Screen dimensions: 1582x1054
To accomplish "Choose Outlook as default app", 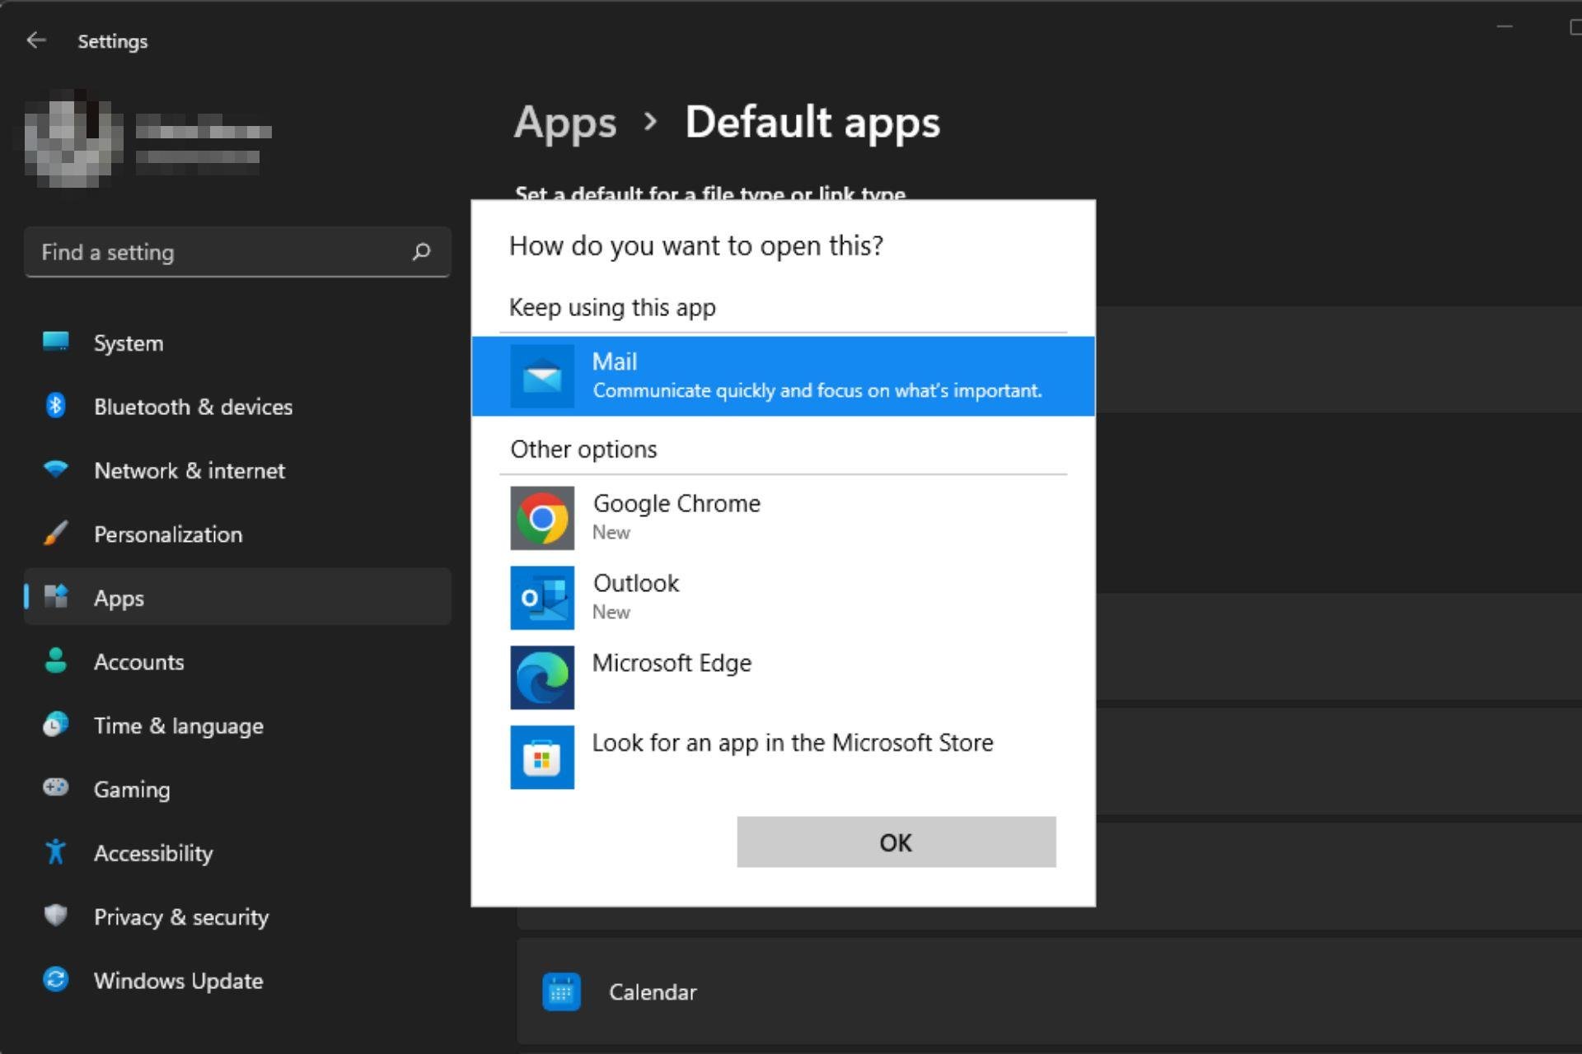I will (783, 598).
